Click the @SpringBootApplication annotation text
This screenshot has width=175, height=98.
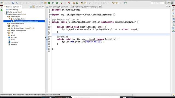[65, 20]
